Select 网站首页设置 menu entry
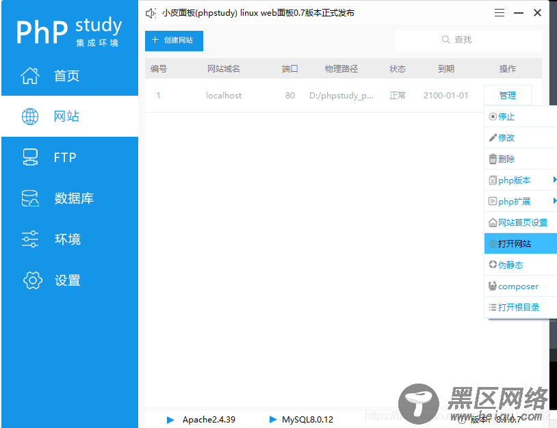Viewport: 557px width, 428px height. pos(521,222)
